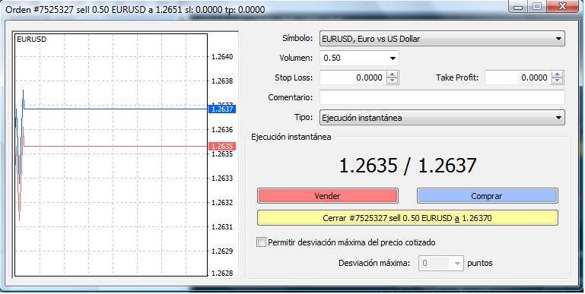Decrease Stop Loss with down spinner arrow
Image resolution: width=585 pixels, height=294 pixels.
[392, 81]
